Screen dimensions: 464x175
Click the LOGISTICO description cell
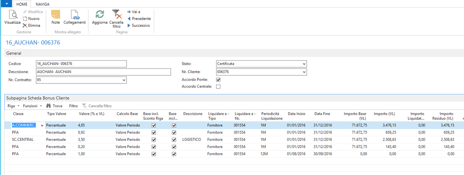pos(192,140)
